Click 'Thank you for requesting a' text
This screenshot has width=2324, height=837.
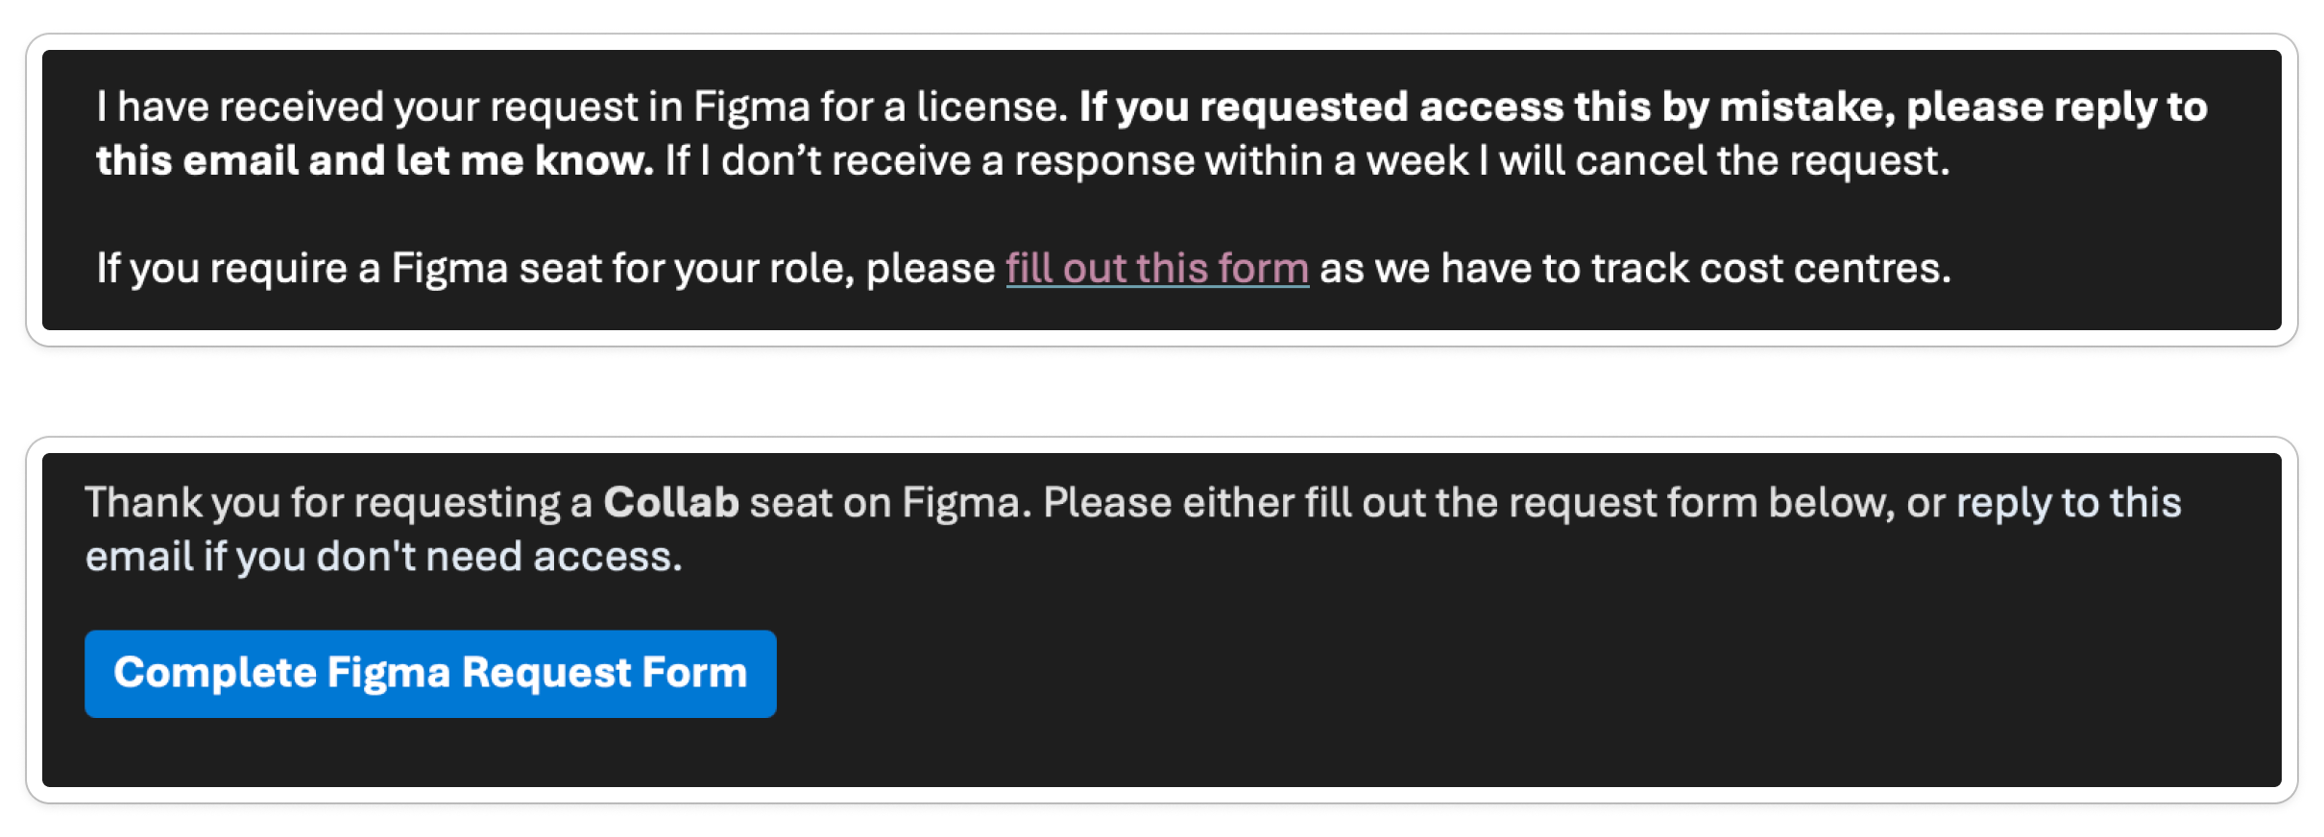[x=338, y=503]
